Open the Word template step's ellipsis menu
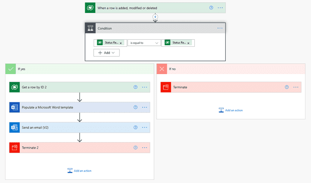311x183 pixels. click(x=145, y=107)
